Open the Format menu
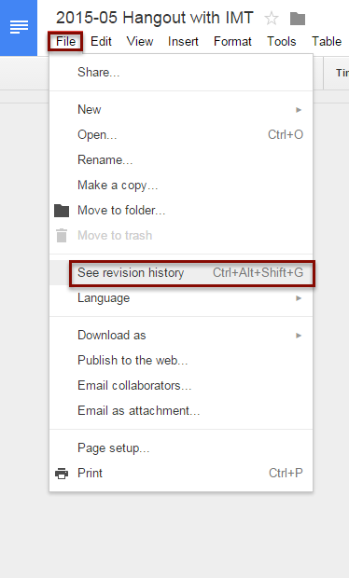The width and height of the screenshot is (349, 578). point(232,41)
